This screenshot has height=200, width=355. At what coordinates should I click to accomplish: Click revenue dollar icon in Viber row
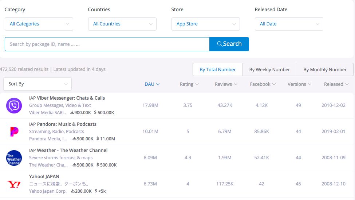[95, 112]
